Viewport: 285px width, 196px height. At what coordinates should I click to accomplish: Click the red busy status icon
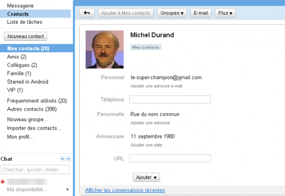(x=3, y=181)
